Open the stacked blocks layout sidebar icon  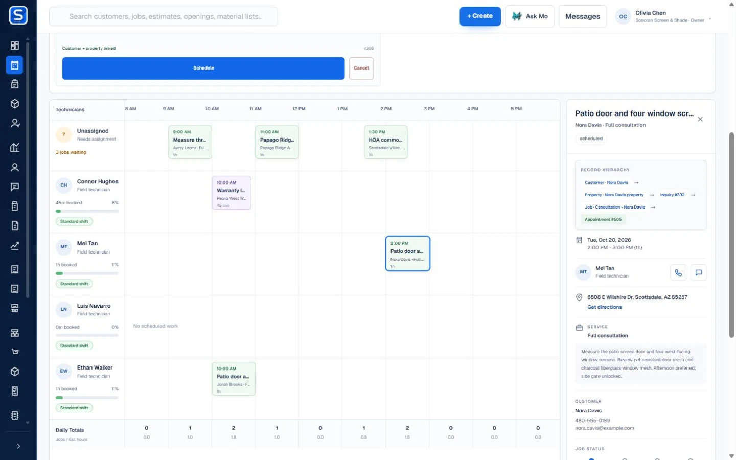click(x=15, y=333)
